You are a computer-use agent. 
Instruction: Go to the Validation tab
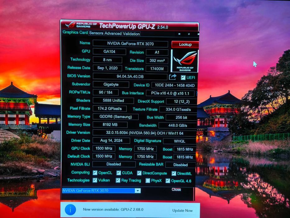pyautogui.click(x=131, y=34)
